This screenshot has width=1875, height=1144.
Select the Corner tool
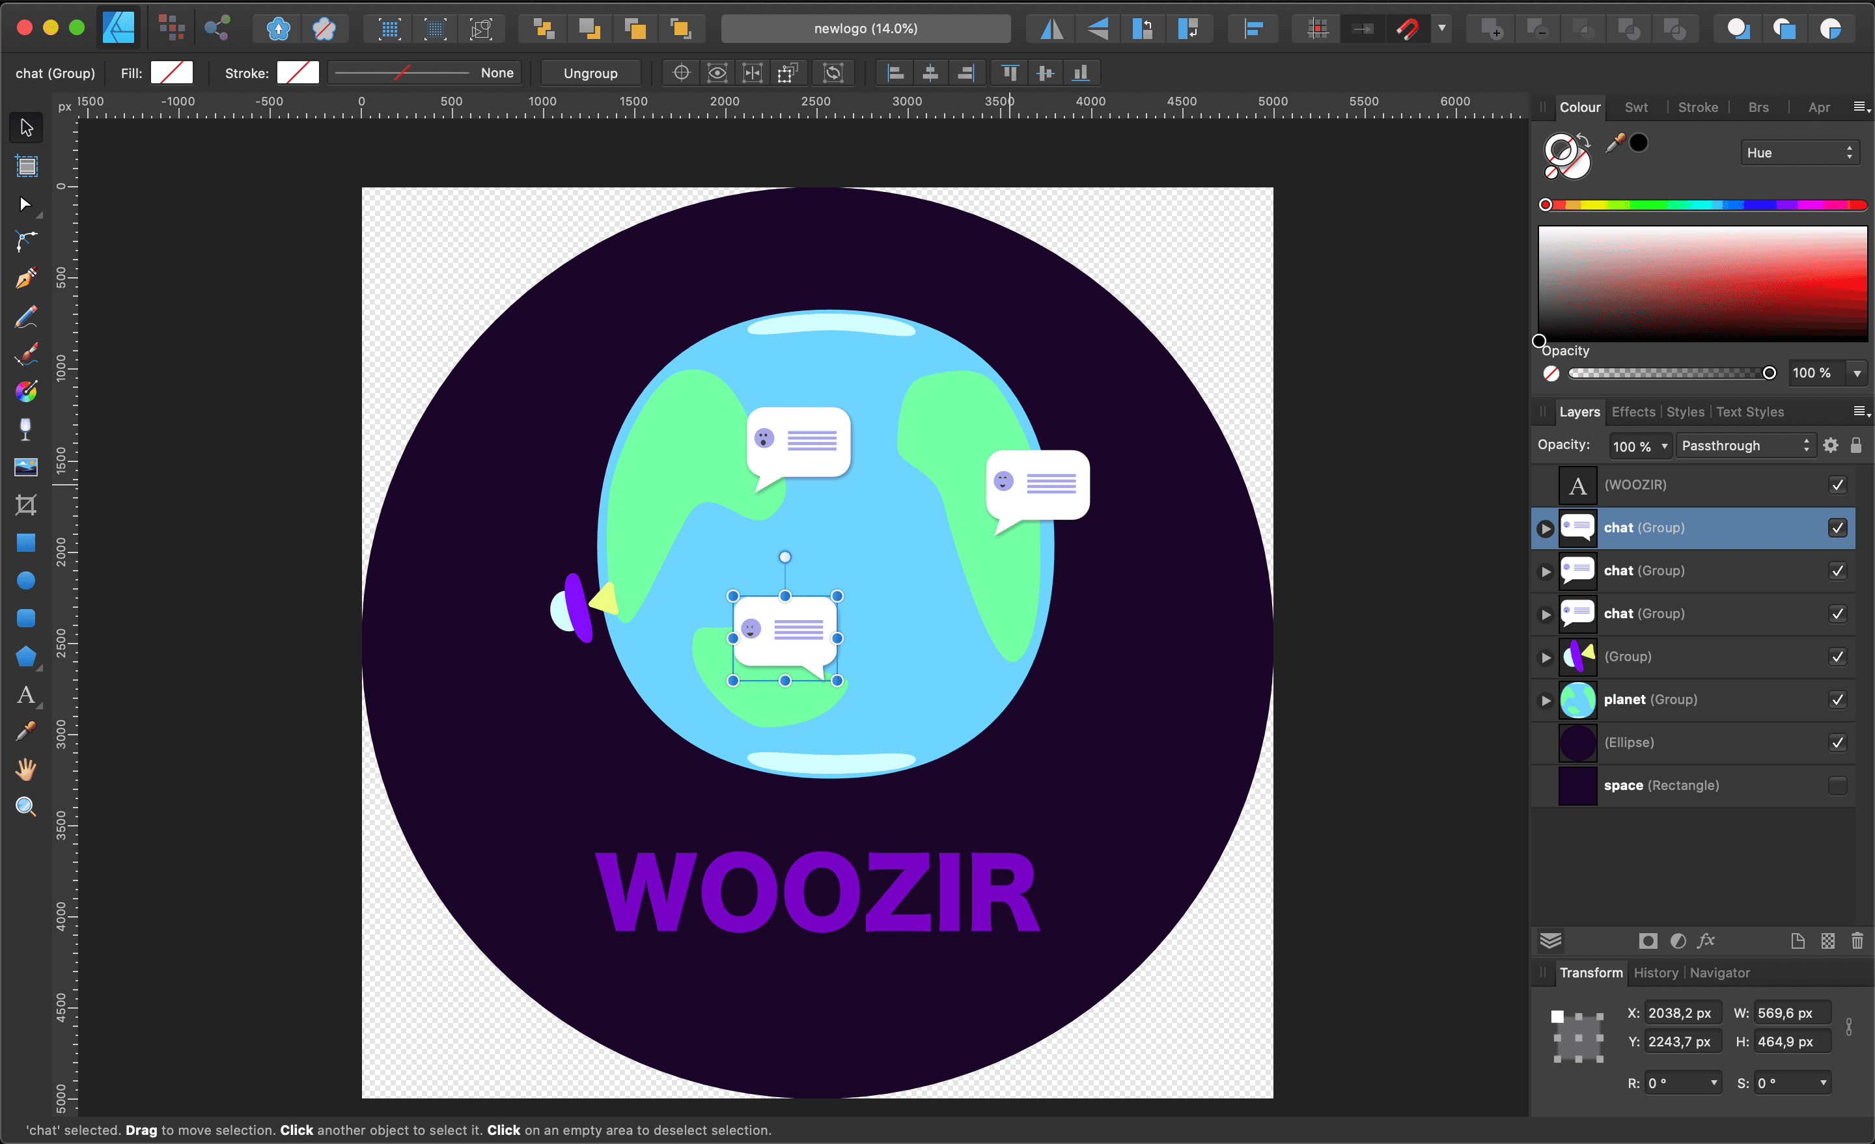click(x=26, y=241)
